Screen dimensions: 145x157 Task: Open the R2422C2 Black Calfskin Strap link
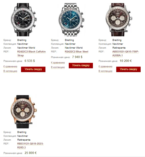[x=31, y=53]
